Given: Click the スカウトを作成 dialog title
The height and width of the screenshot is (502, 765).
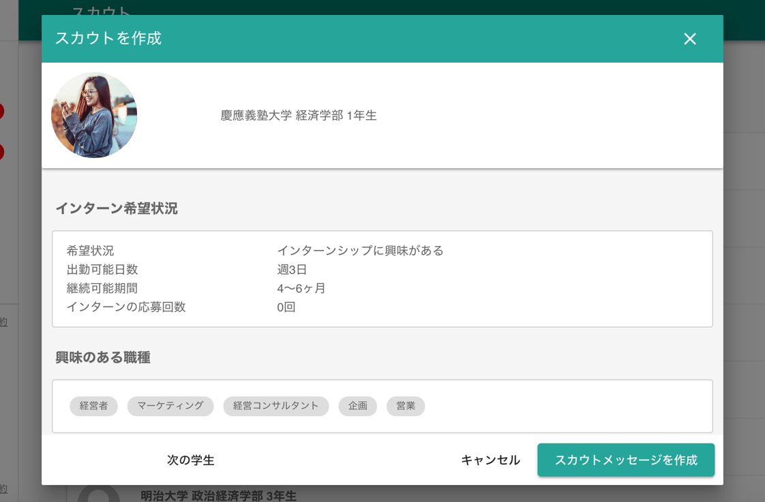Looking at the screenshot, I should [108, 39].
